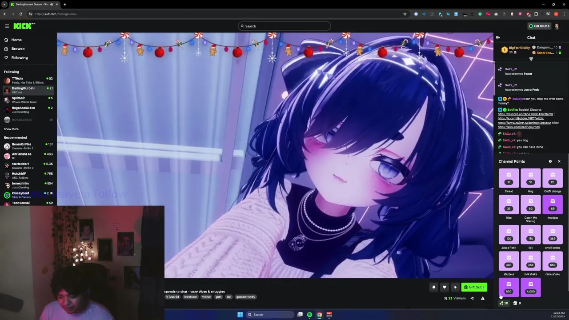Select DarlingKuromi in the Following list

pyautogui.click(x=28, y=90)
